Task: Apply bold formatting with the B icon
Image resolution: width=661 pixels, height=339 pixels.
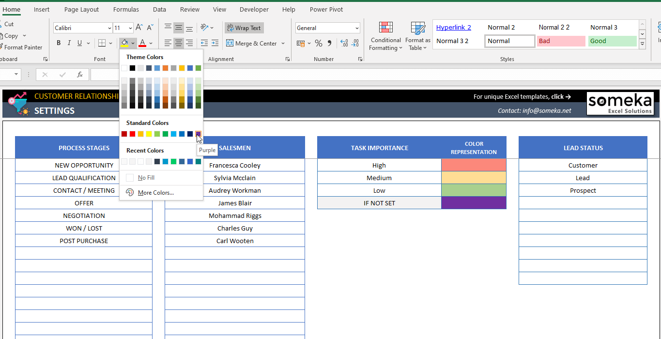Action: pos(58,43)
